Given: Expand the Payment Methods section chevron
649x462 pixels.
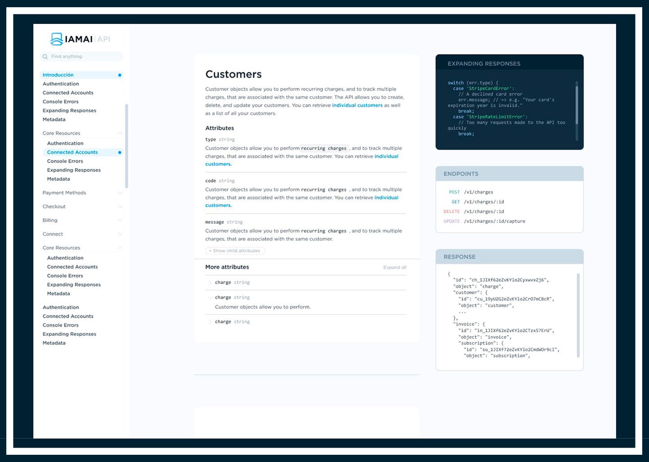Looking at the screenshot, I should click(120, 193).
